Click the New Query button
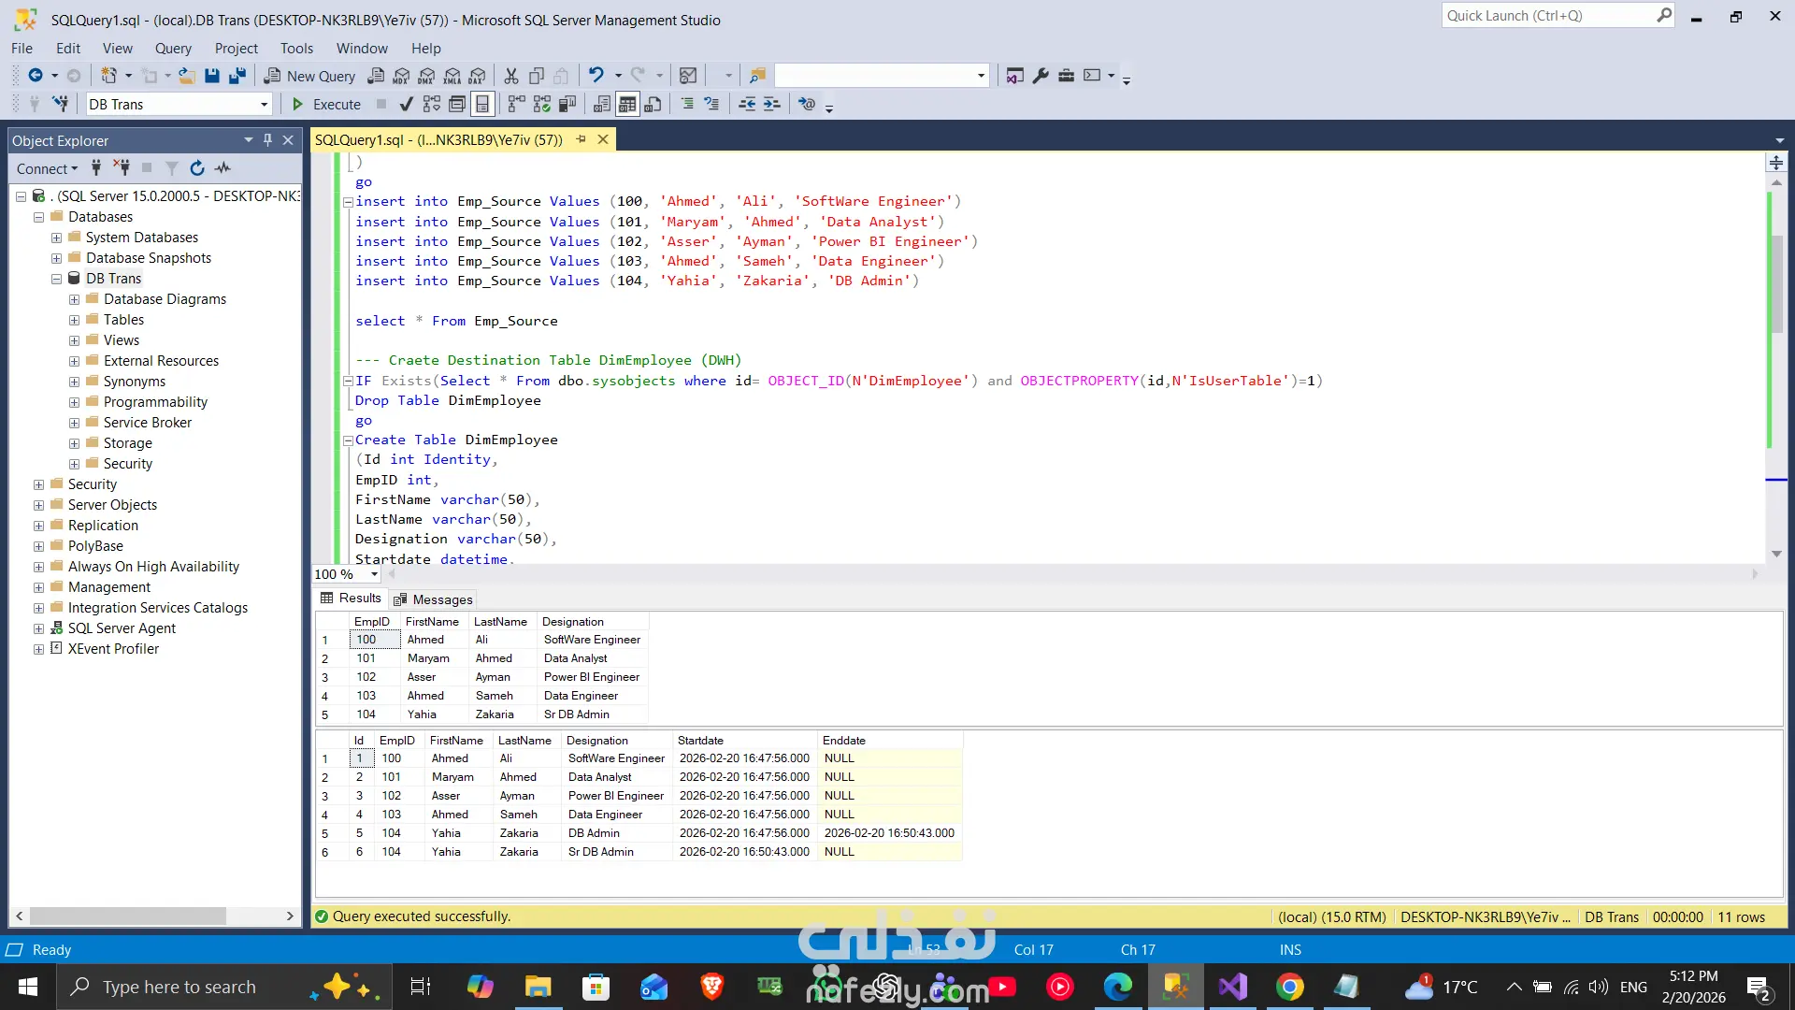 (309, 76)
